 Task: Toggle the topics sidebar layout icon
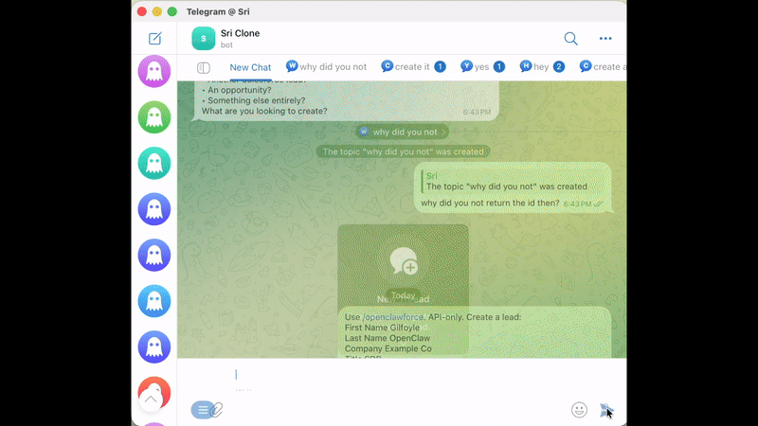click(203, 67)
